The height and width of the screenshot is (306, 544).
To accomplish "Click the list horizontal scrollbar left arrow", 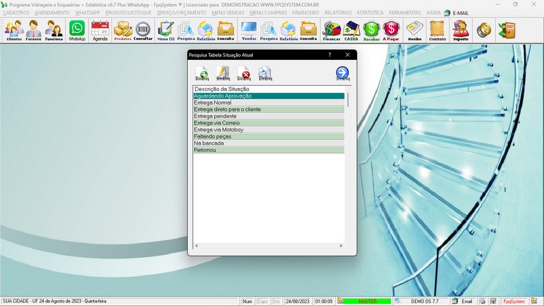I will tap(197, 245).
